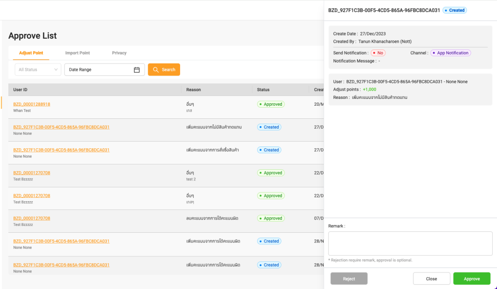Image resolution: width=497 pixels, height=289 pixels.
Task: Click the Reason column header
Action: click(193, 90)
